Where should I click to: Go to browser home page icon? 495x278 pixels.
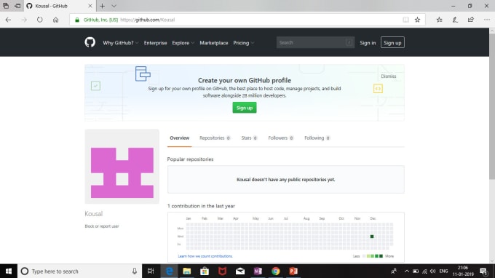click(55, 20)
